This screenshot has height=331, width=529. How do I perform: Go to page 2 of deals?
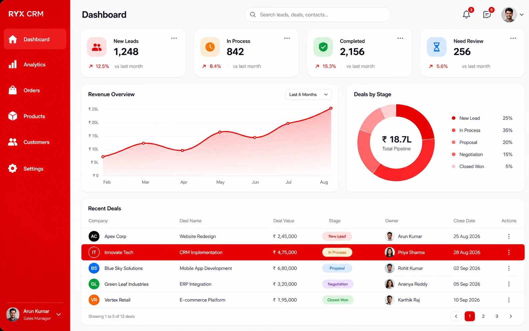point(483,316)
